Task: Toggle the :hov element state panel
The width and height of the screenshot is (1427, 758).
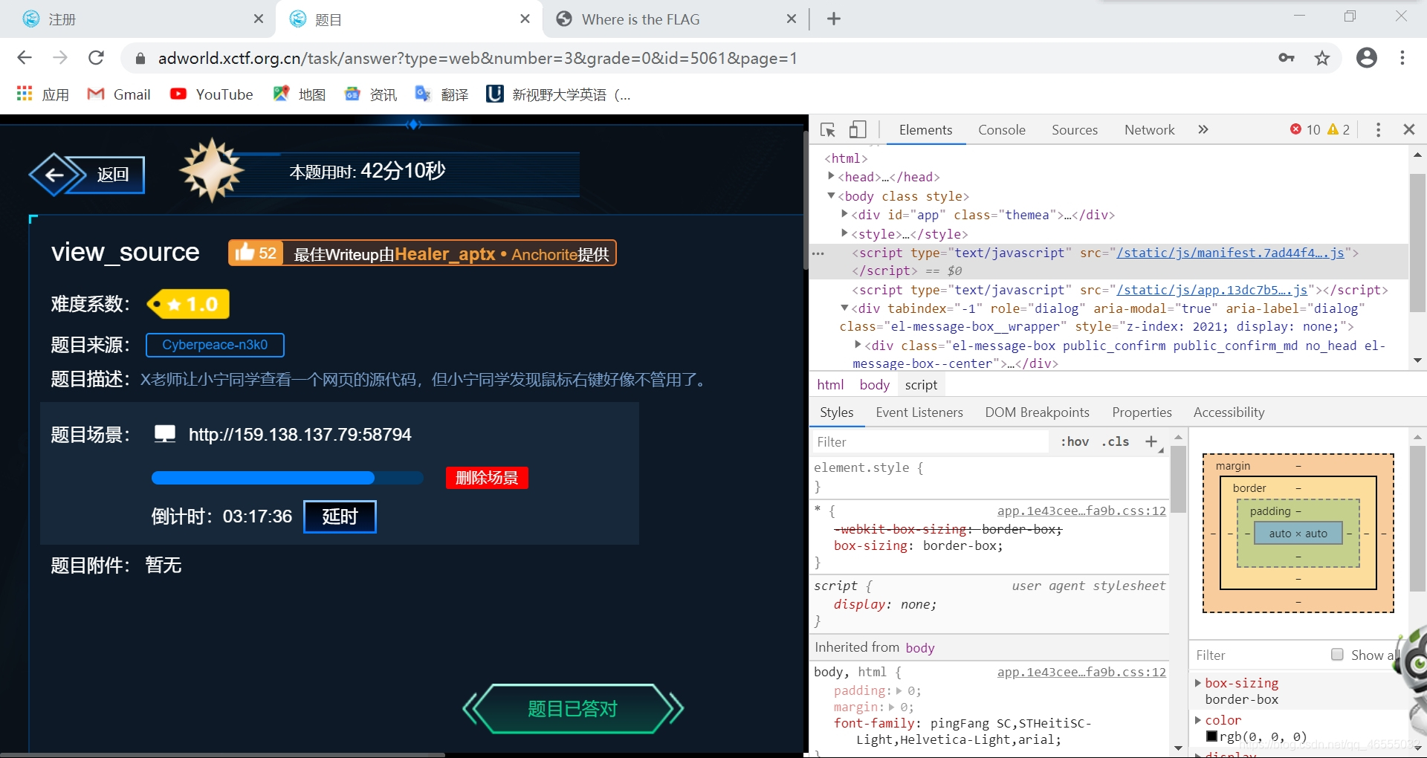Action: click(x=1075, y=441)
